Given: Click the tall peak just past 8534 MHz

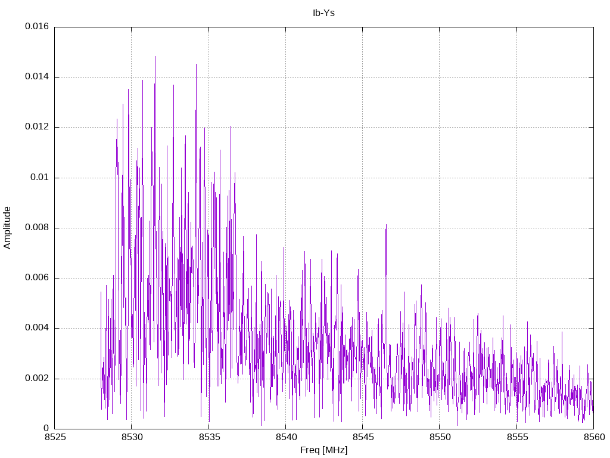Looking at the screenshot, I should click(x=196, y=64).
